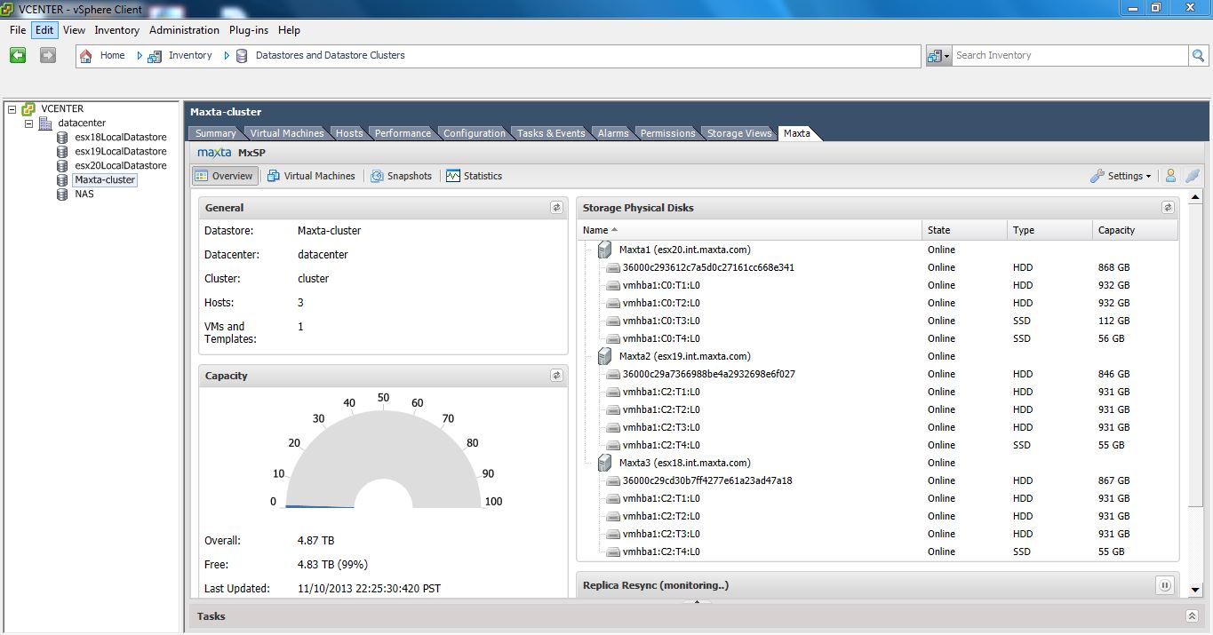Refresh the General panel

point(556,208)
